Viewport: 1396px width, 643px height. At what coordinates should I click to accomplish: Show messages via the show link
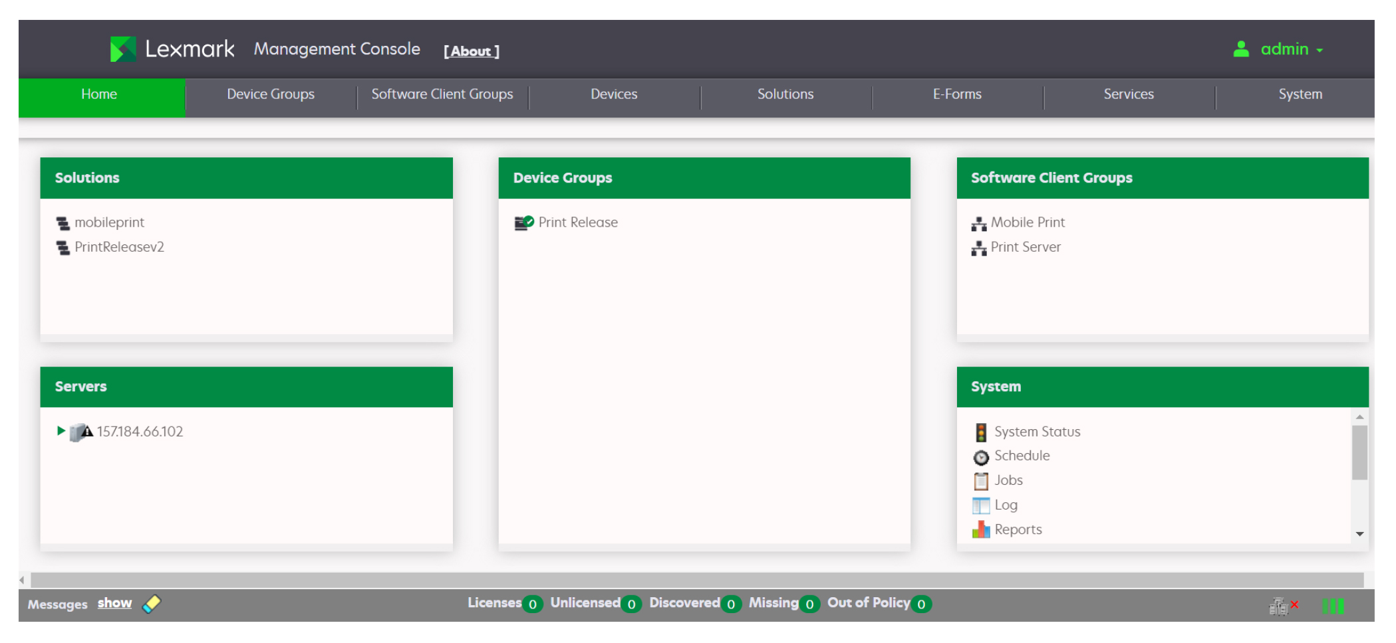(x=114, y=603)
